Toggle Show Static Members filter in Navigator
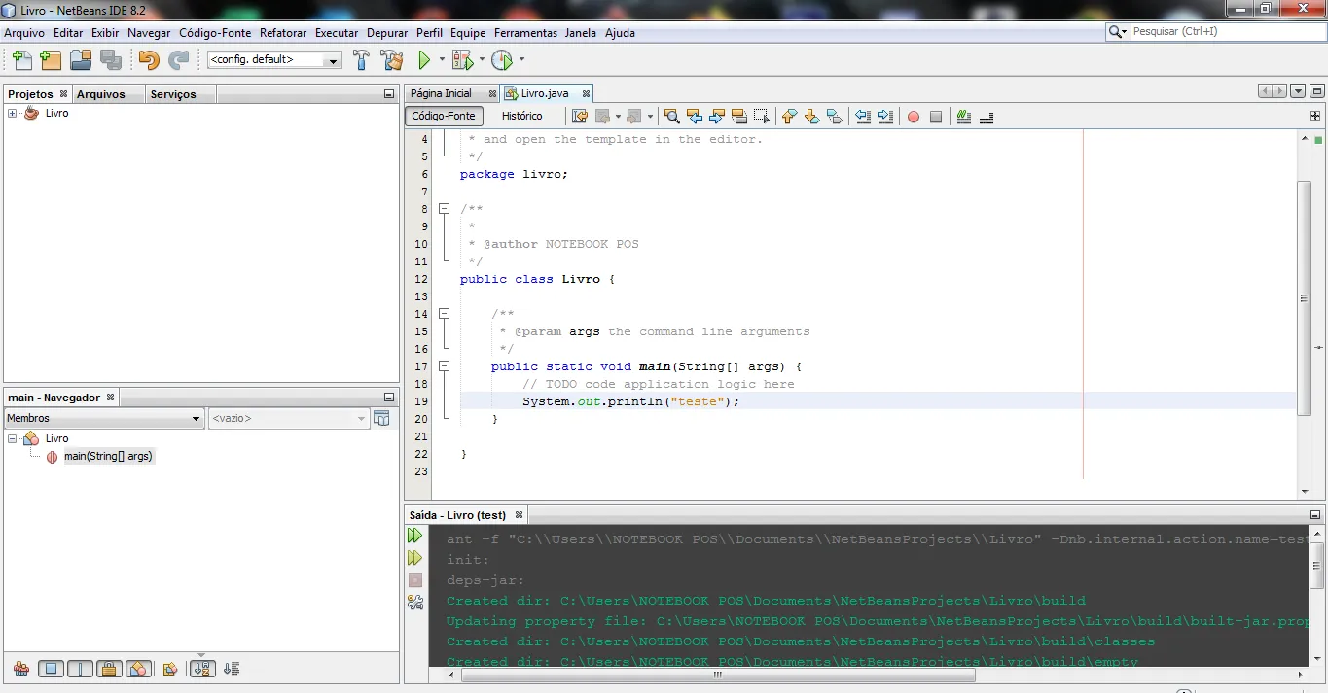The height and width of the screenshot is (693, 1328). (80, 669)
